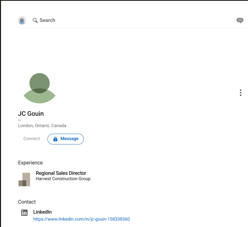The width and height of the screenshot is (248, 227).
Task: Click the Experience section heading
Action: 30,163
